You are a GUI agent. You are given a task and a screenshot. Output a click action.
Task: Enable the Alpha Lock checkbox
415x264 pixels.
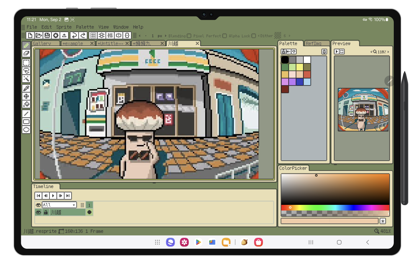click(253, 36)
